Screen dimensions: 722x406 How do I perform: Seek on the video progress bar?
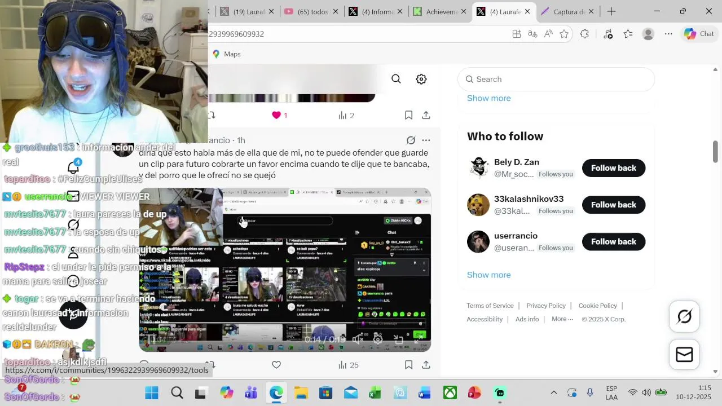285,324
